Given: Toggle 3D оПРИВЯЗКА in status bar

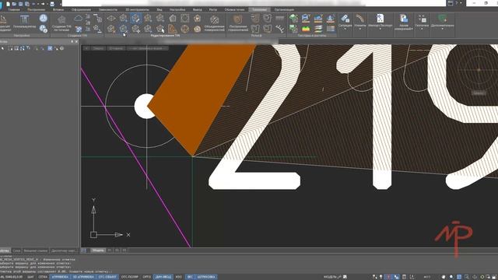Looking at the screenshot, I should [x=83, y=277].
